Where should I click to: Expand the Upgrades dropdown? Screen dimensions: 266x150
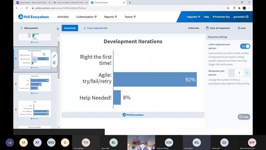click(x=193, y=17)
